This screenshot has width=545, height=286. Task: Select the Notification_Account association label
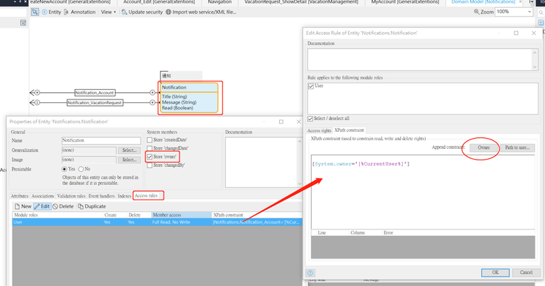(94, 93)
